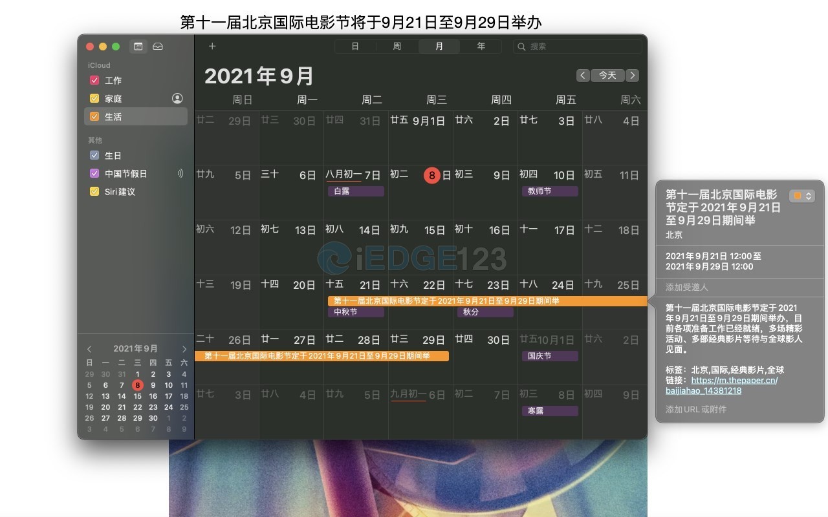Go to previous month with left arrow

coord(583,76)
